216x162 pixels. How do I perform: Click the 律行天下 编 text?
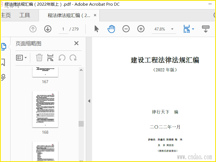[x=165, y=112]
